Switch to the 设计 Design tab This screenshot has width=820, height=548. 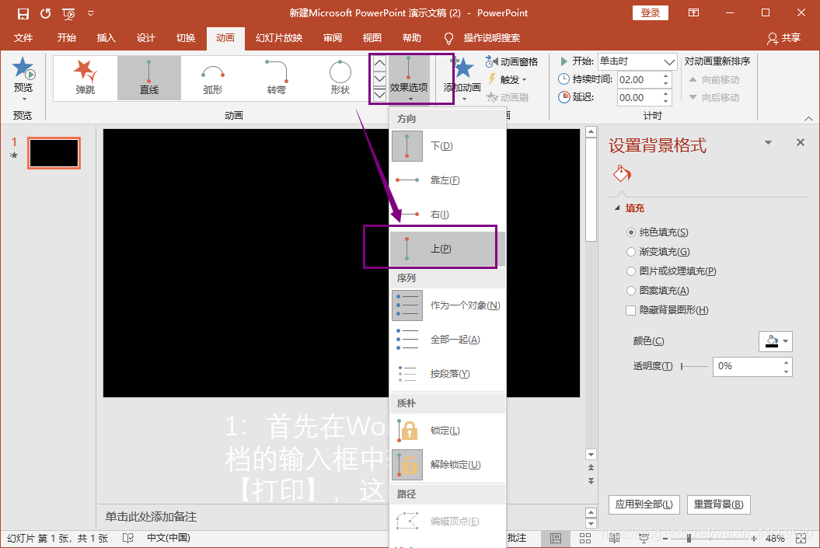click(x=146, y=37)
